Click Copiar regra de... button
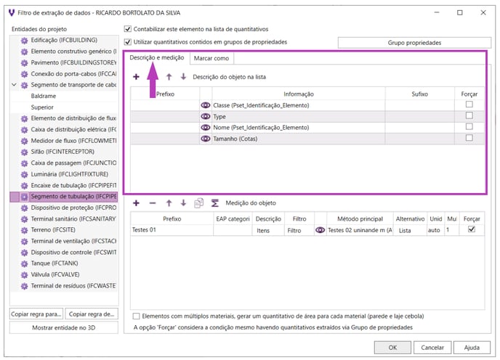 (x=92, y=314)
